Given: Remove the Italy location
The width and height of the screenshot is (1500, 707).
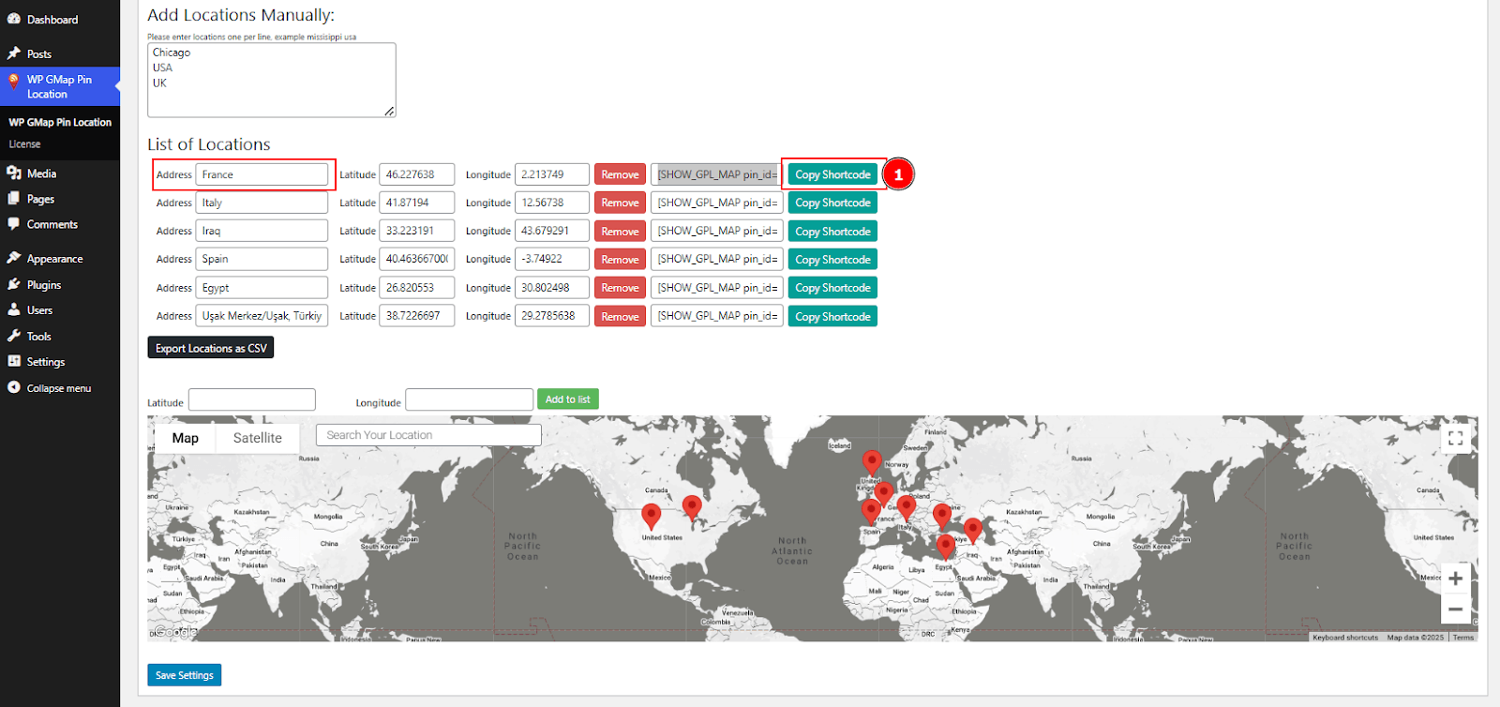Looking at the screenshot, I should pos(620,203).
